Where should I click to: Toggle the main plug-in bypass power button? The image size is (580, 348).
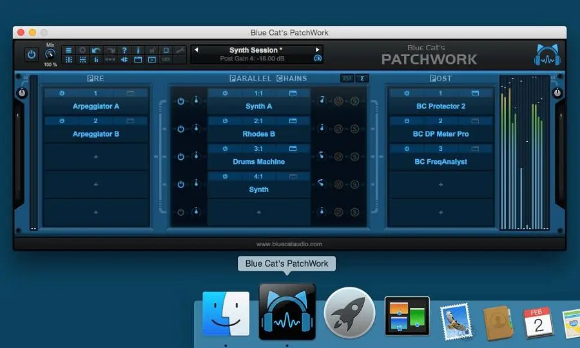[x=32, y=55]
